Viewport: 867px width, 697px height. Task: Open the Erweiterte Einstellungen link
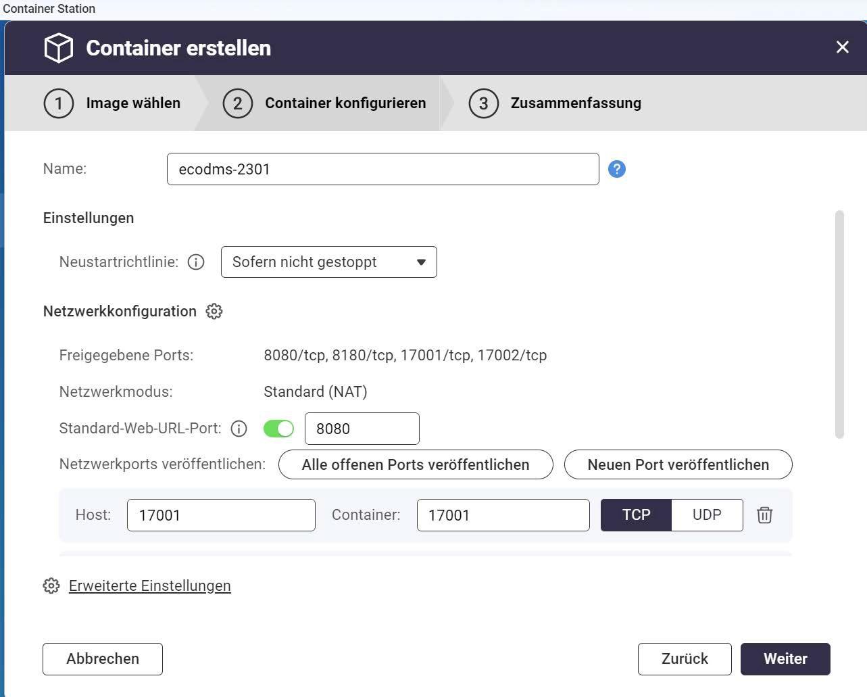coord(150,585)
